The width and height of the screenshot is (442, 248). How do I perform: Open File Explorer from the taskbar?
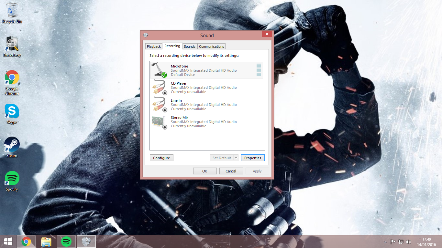click(46, 242)
